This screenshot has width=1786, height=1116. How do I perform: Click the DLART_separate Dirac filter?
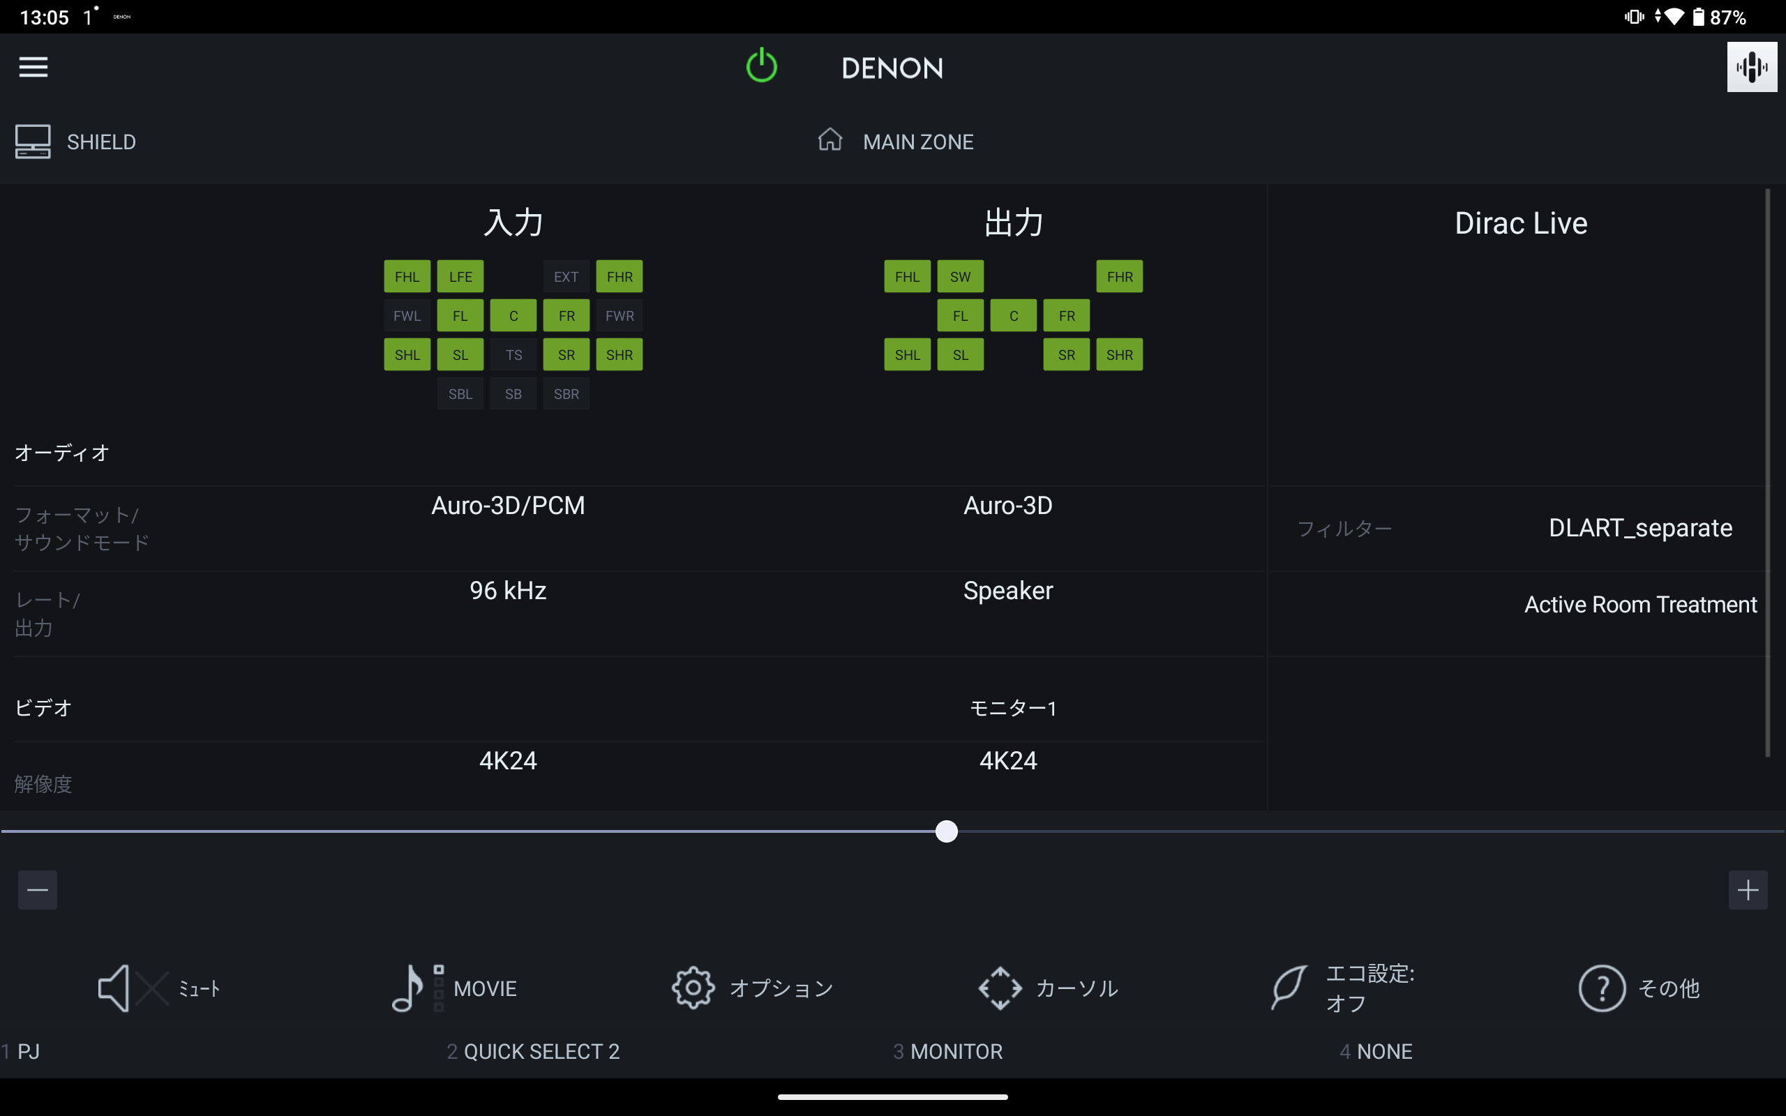pyautogui.click(x=1640, y=528)
